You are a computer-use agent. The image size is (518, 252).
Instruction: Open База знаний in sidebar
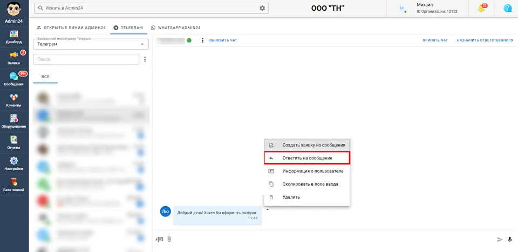tap(14, 185)
